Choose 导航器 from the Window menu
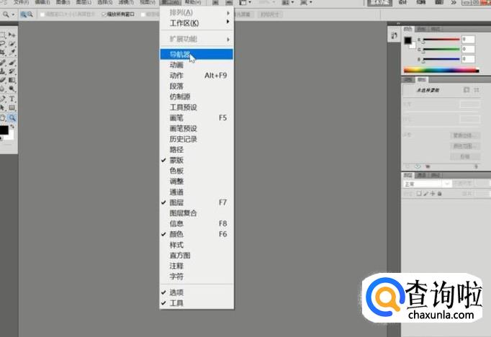Viewport: 491px width, 337px height. tap(197, 54)
